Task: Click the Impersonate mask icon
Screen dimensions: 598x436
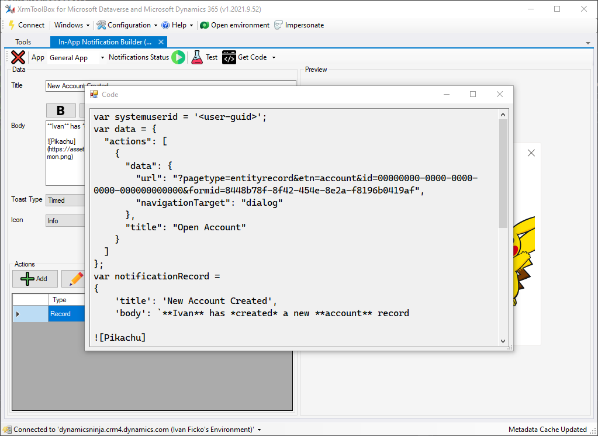Action: click(278, 25)
